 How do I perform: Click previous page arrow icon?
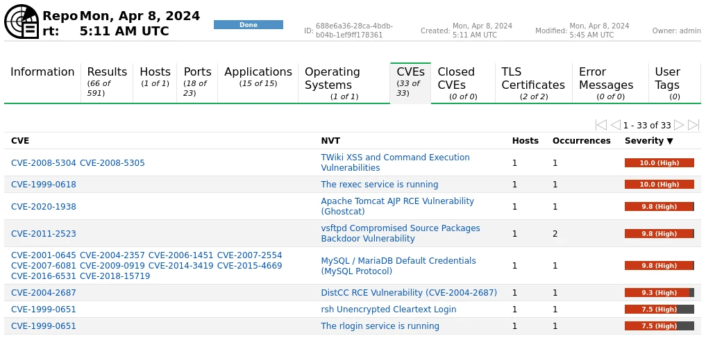click(x=615, y=125)
